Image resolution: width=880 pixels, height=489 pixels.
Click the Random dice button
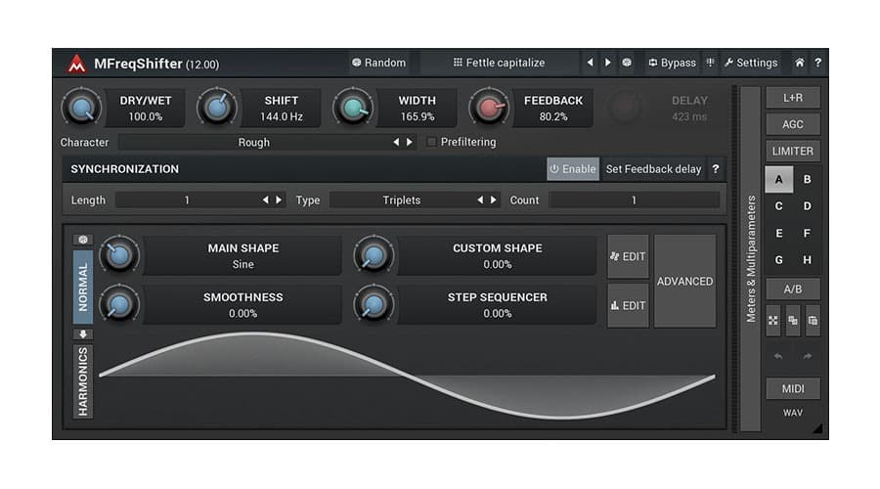click(378, 63)
